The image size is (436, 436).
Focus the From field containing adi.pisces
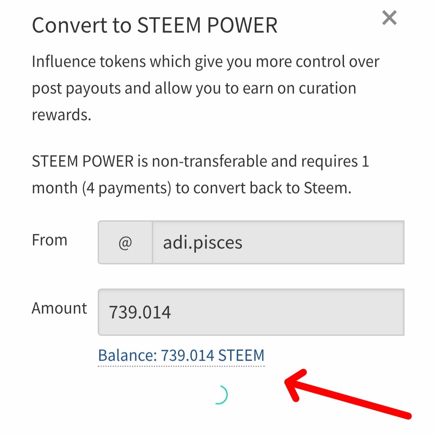coord(278,243)
